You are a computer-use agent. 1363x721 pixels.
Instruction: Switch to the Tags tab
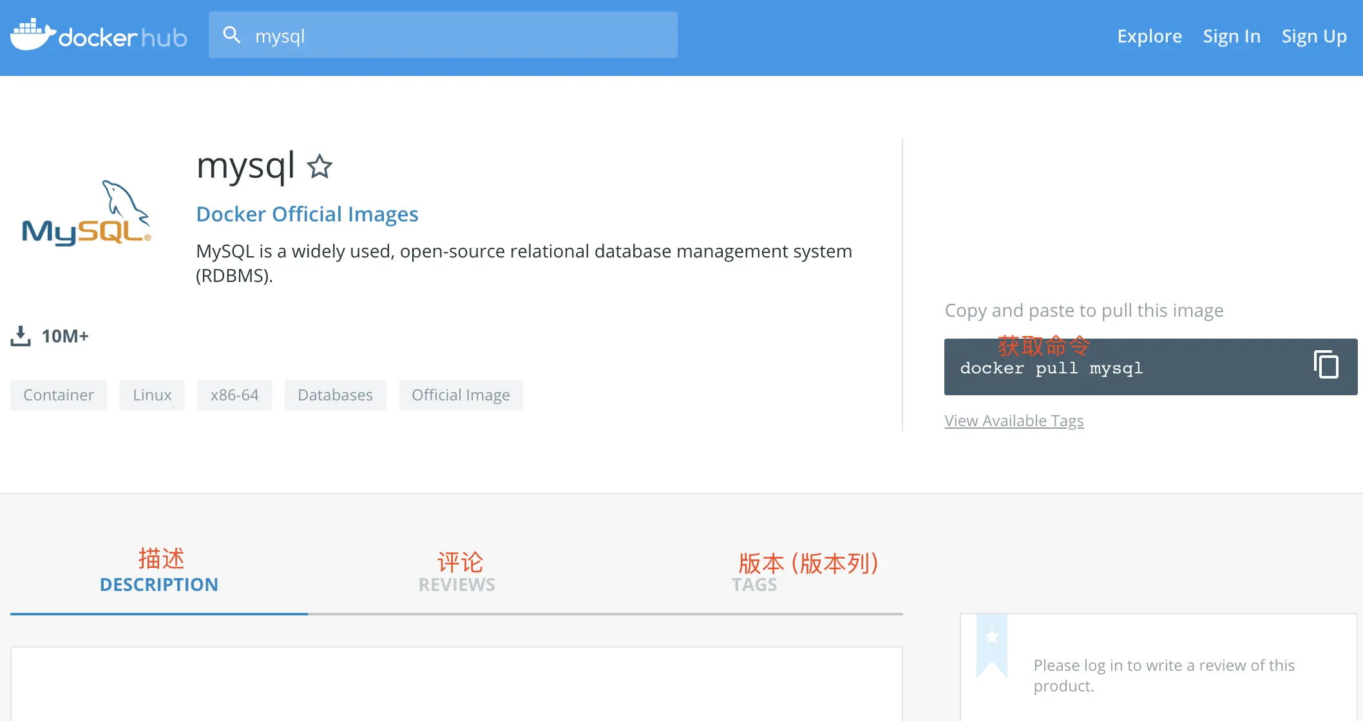[754, 584]
